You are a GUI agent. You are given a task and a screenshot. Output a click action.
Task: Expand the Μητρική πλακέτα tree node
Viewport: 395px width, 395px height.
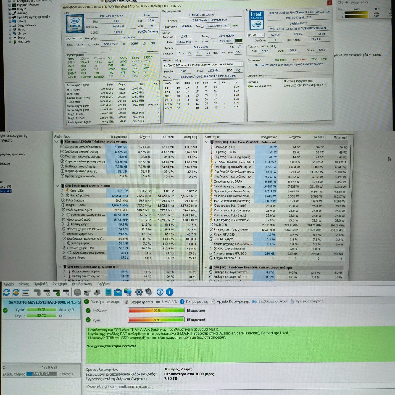(10, 5)
